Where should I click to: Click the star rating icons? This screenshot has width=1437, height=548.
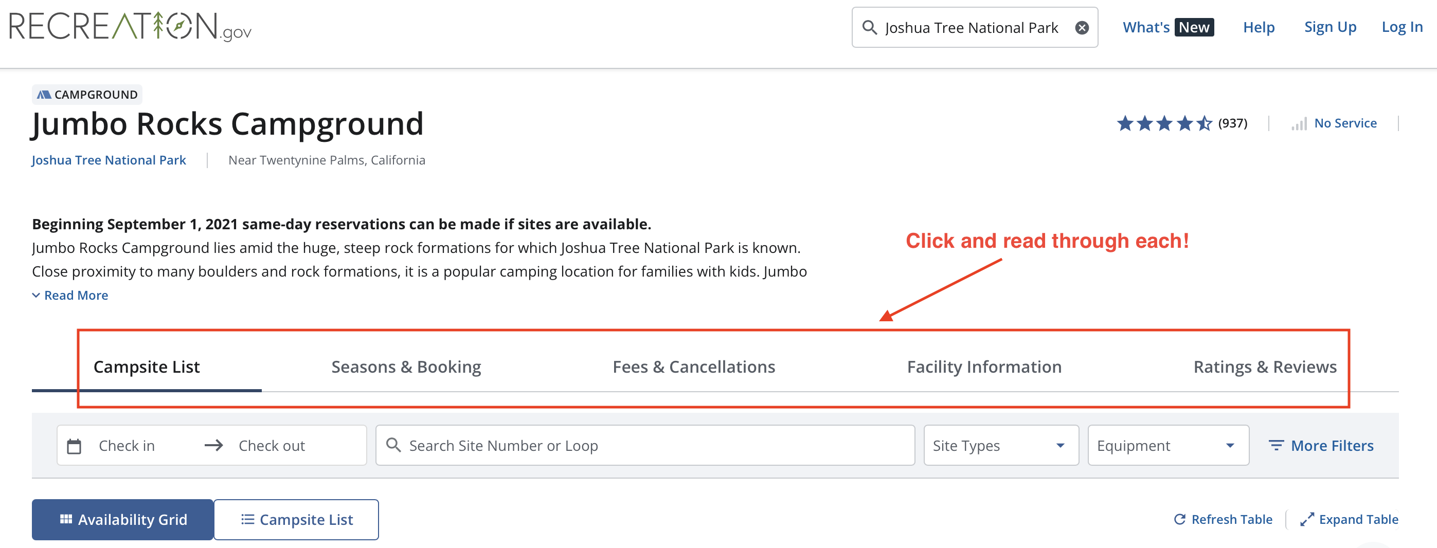(1164, 123)
